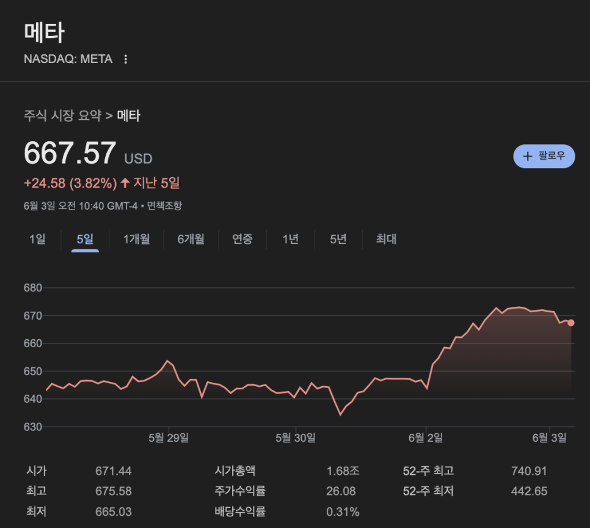
Task: Click the 시가총액 value 1.68조
Action: pyautogui.click(x=343, y=471)
